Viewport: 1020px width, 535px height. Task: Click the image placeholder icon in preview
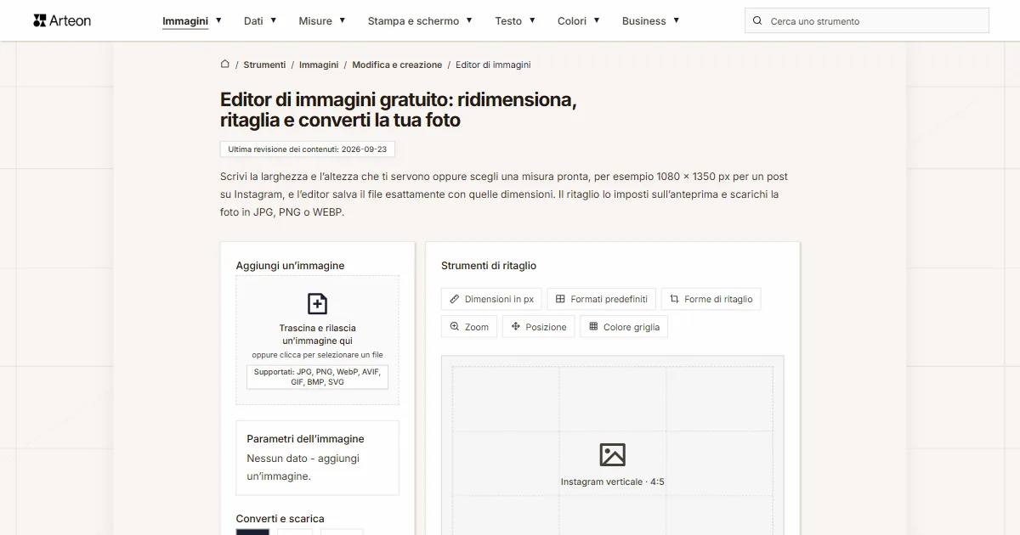click(x=612, y=454)
